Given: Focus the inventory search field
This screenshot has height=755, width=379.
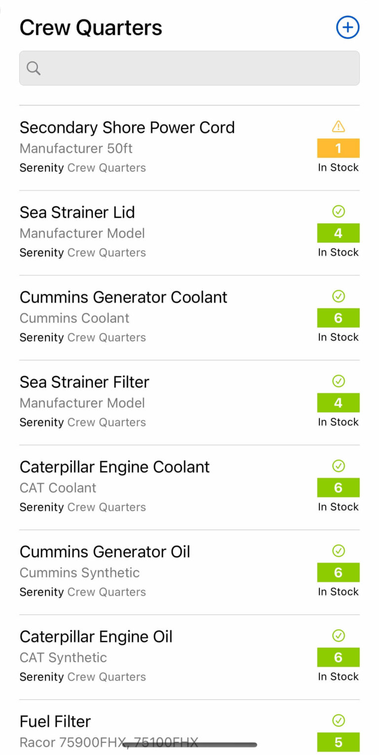Looking at the screenshot, I should 197,68.
